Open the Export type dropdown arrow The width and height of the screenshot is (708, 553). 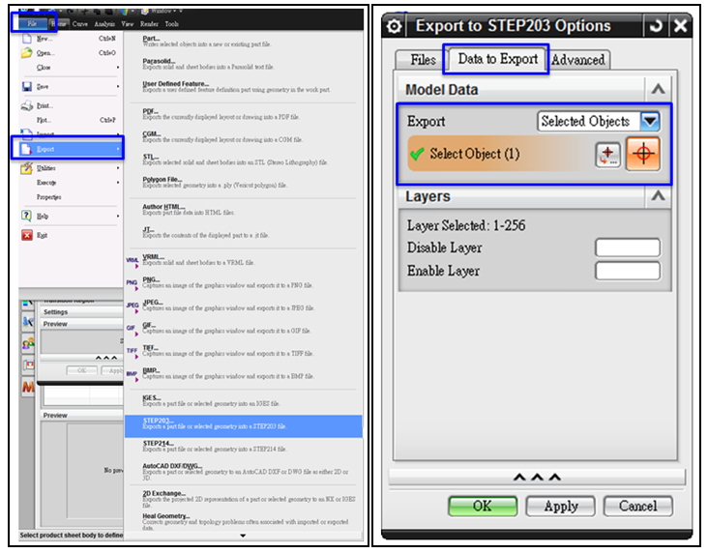pyautogui.click(x=650, y=122)
